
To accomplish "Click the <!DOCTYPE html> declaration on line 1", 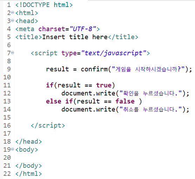I will tap(44, 5).
